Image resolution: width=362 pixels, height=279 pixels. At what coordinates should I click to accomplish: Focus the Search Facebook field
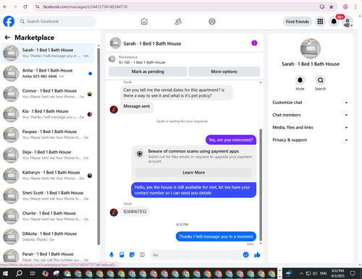[56, 22]
